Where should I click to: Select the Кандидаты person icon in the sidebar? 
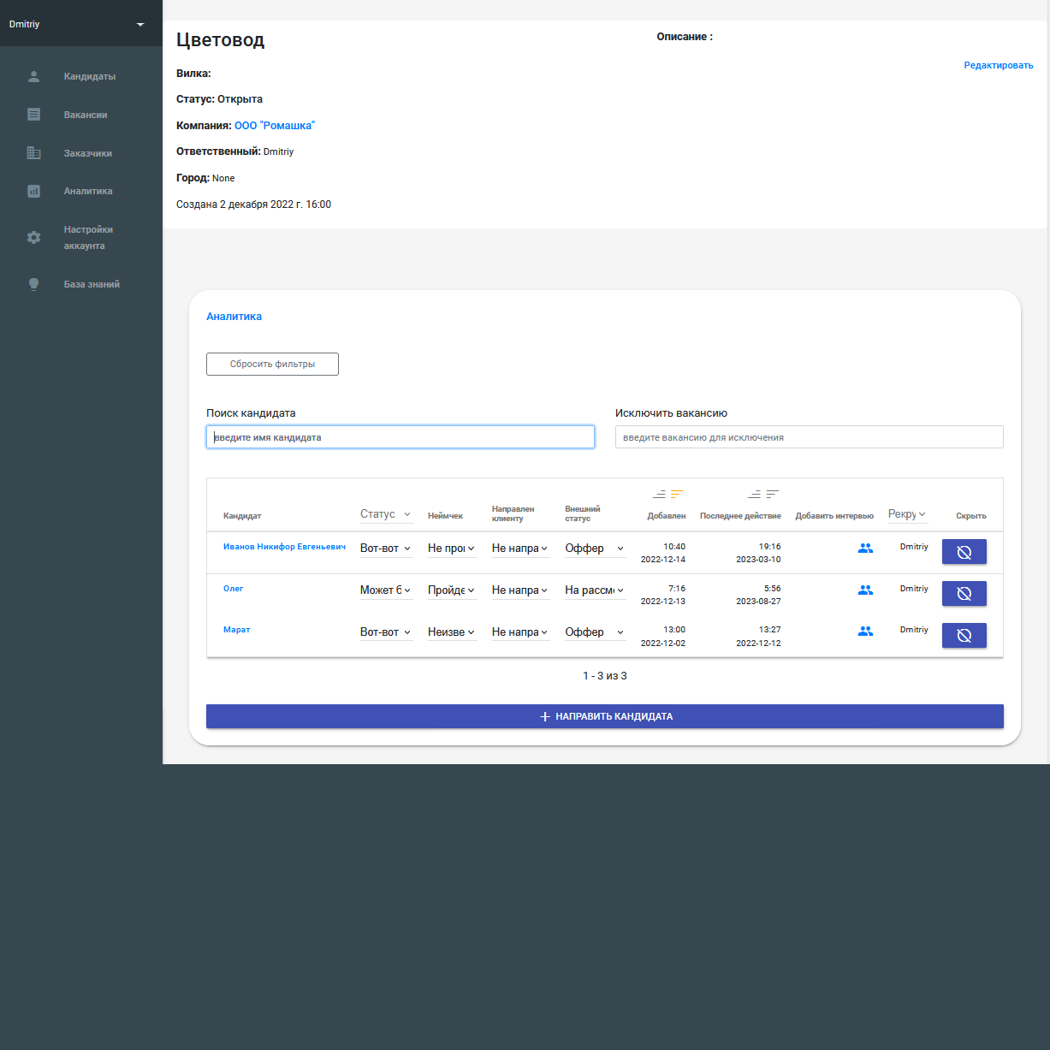pyautogui.click(x=33, y=76)
